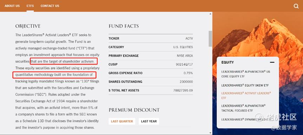
Task: Open LeaderShares AlphaFactor Tactical Focused ETF
Action: point(243,108)
